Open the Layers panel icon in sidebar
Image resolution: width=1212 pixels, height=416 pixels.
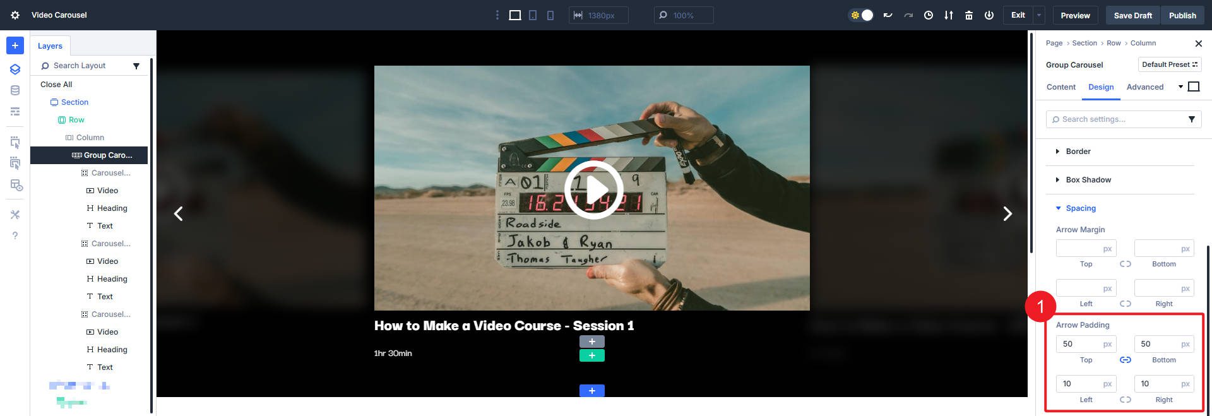[15, 69]
